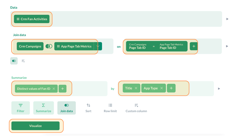247x138 pixels.
Task: Click Crm Campaigns Page Tab ID join field
Action: point(138,46)
